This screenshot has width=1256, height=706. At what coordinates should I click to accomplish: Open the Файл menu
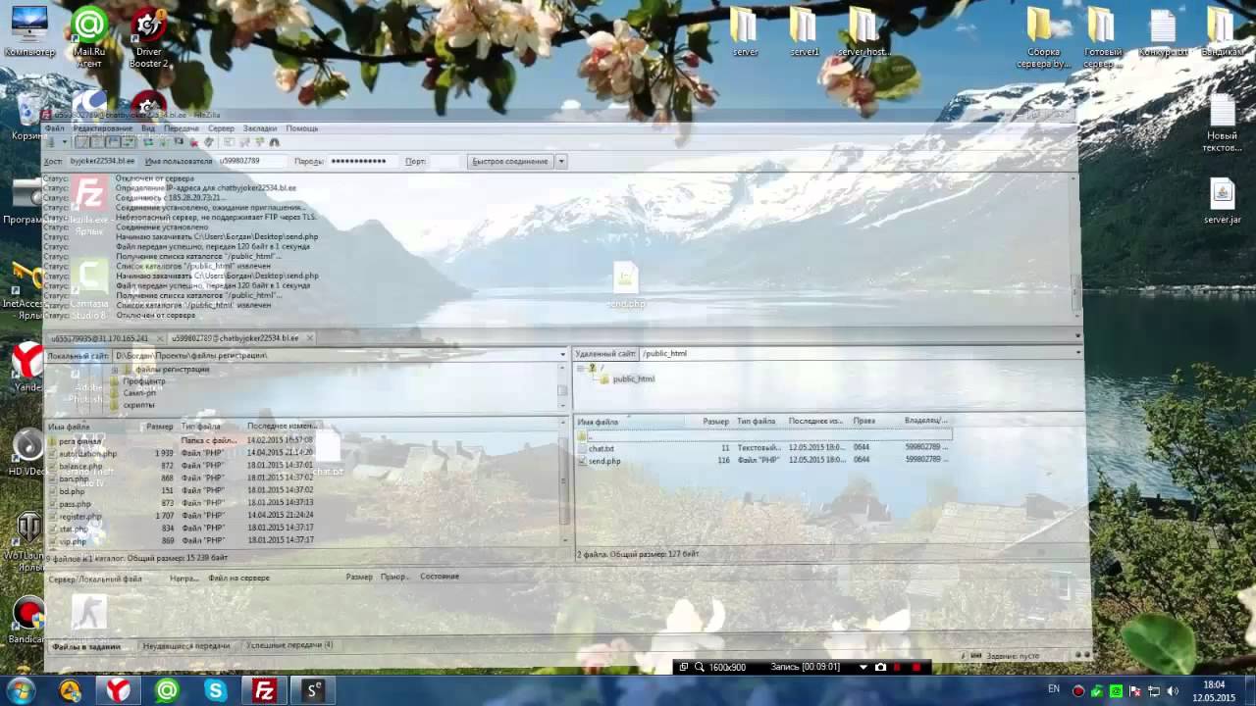point(54,128)
